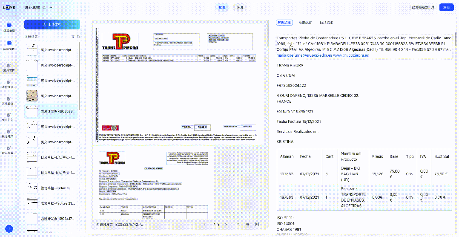
Task: Open the blue folder icon in sidebar
Action: pyautogui.click(x=9, y=43)
